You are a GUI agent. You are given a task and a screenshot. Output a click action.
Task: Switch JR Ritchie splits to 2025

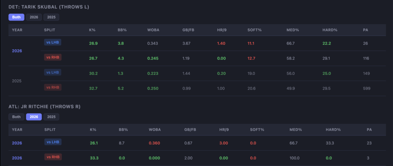(x=51, y=117)
